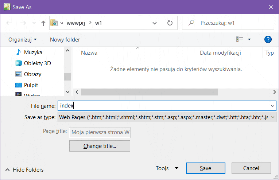
Task: Click the Save button
Action: [x=205, y=168]
